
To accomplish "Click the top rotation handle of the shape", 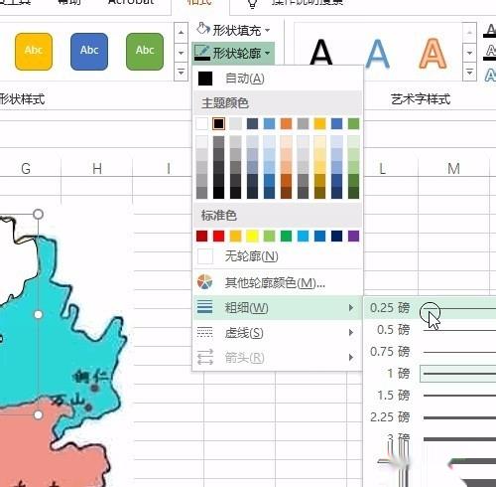I will (38, 215).
